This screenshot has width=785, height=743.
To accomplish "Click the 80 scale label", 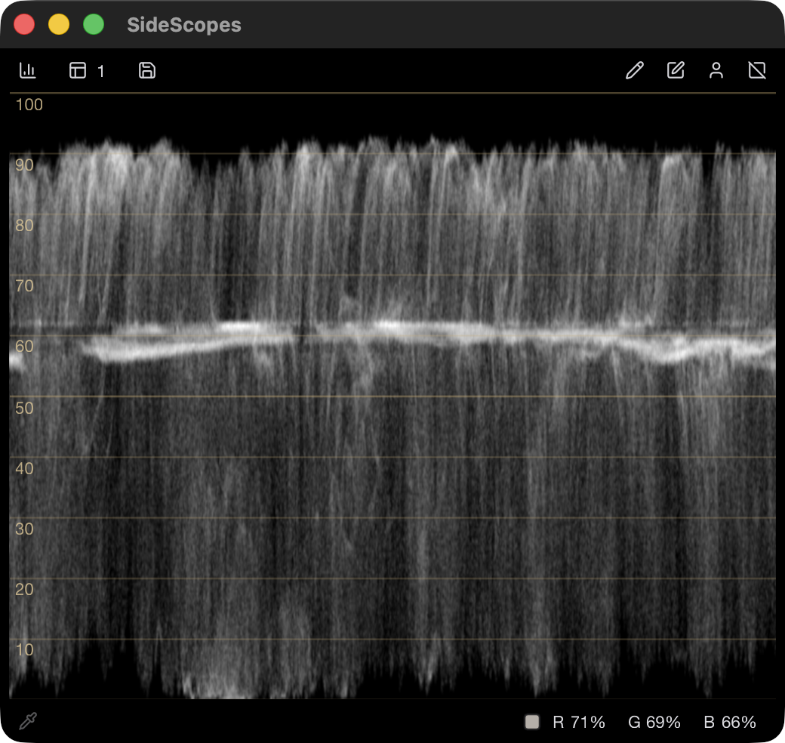I will [24, 225].
